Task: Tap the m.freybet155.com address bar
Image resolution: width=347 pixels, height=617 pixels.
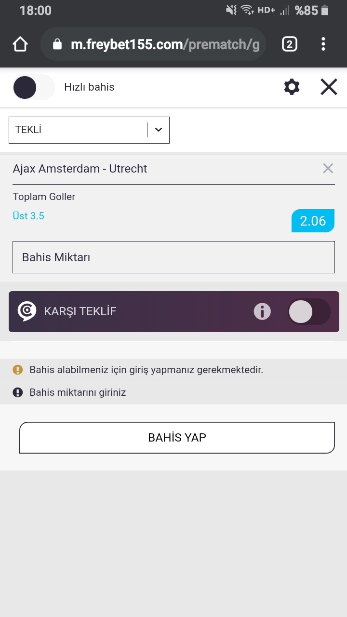Action: [x=153, y=45]
